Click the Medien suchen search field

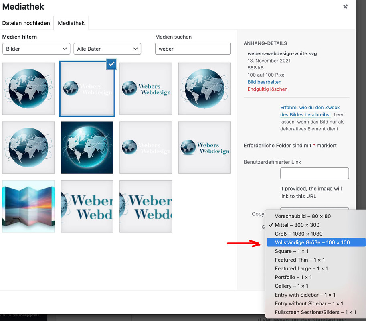[193, 49]
